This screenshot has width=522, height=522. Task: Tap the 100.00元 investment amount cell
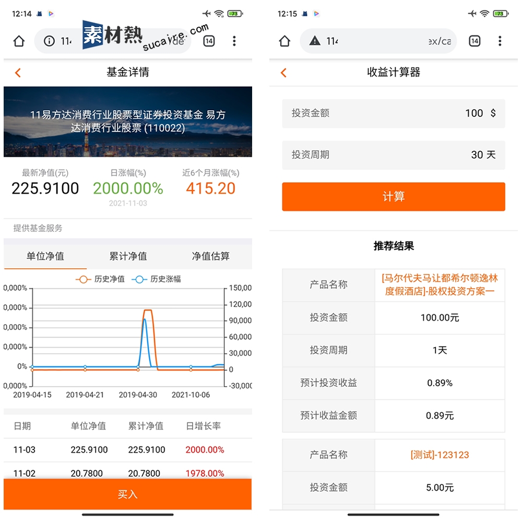pos(440,317)
